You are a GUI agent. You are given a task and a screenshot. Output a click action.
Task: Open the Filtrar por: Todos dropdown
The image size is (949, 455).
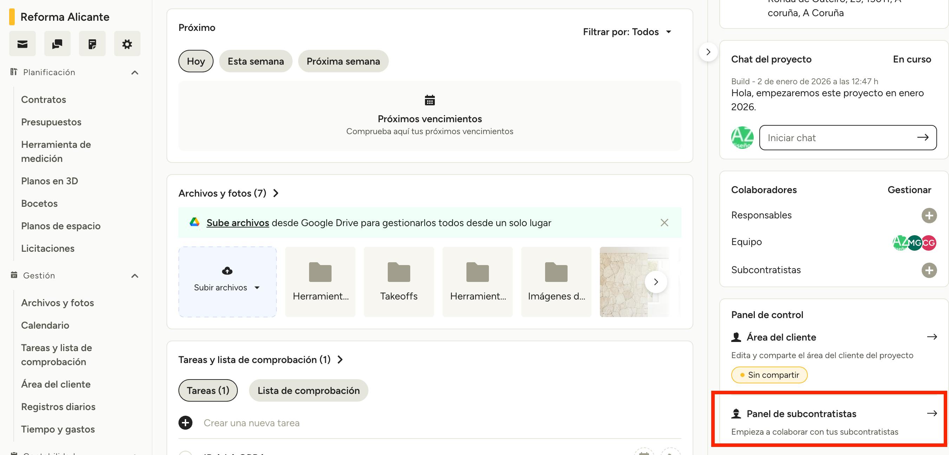(627, 32)
